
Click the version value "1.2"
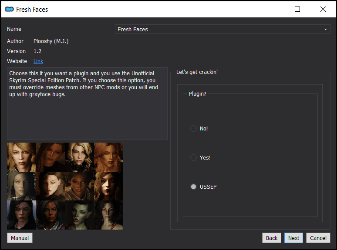[x=37, y=51]
